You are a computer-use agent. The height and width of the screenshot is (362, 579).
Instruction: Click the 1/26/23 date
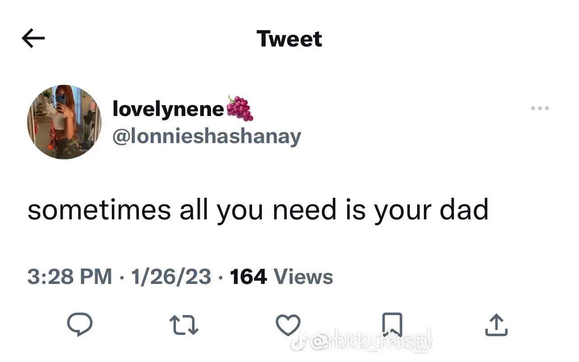tap(171, 276)
